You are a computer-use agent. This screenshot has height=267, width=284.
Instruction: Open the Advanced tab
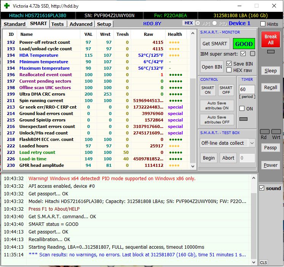pos(81,24)
